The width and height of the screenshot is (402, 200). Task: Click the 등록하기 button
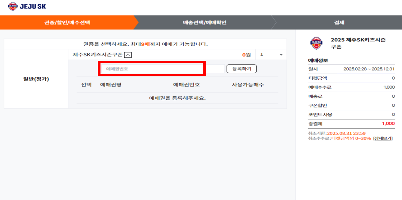242,69
